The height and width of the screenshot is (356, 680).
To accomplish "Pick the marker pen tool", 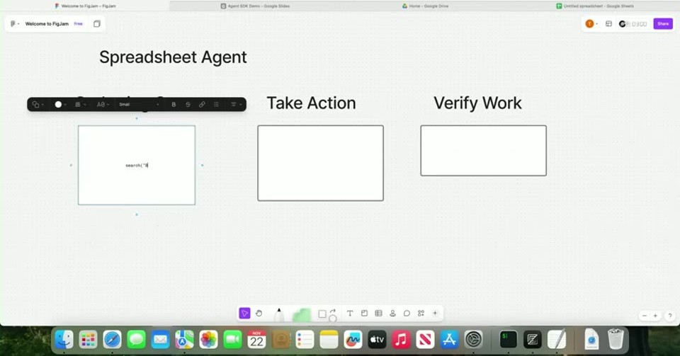I will 279,314.
